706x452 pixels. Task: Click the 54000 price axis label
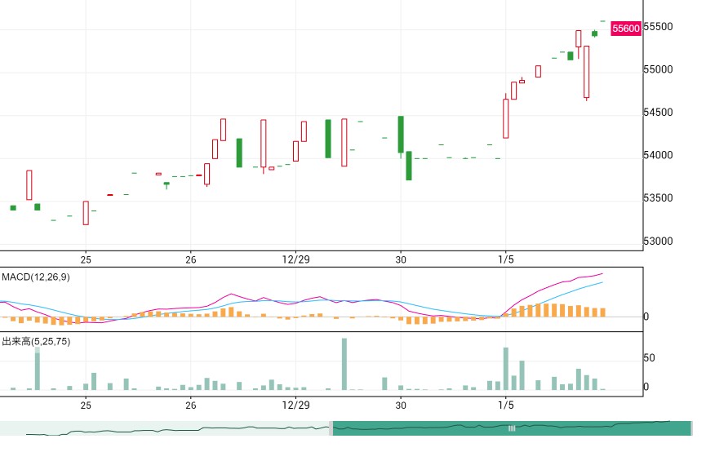[659, 155]
